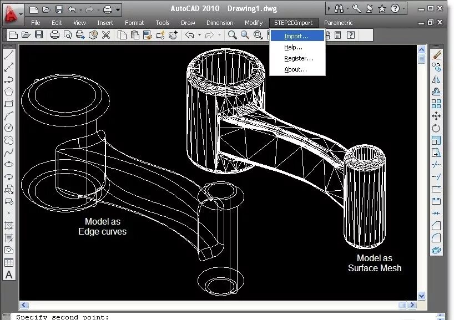454x320 pixels.
Task: Choose Register... from STEP2DImport menu
Action: click(x=297, y=58)
